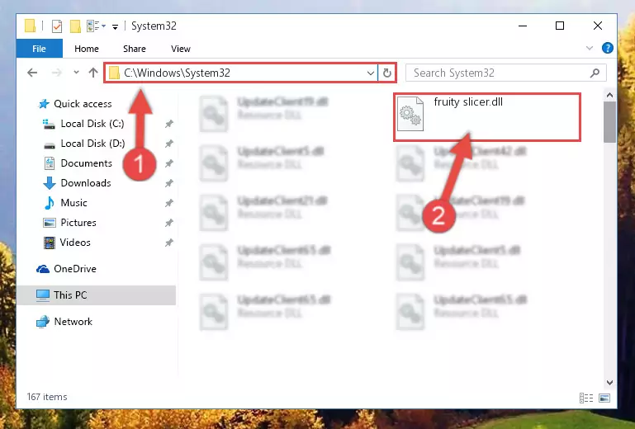Click the New folder quick access icon
The height and width of the screenshot is (429, 635).
[x=75, y=26]
